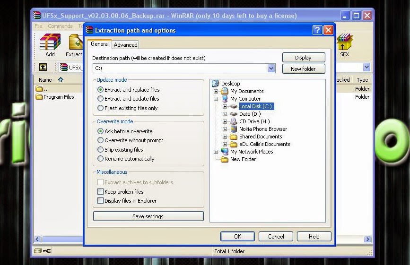Click the New Folder icon in tree
Image resolution: width=410 pixels, height=265 pixels.
point(225,159)
